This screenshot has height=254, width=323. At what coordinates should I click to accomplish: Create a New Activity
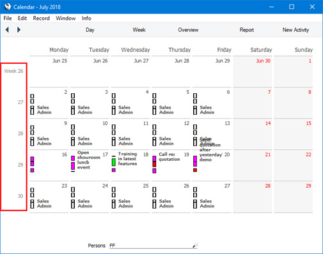tap(295, 30)
